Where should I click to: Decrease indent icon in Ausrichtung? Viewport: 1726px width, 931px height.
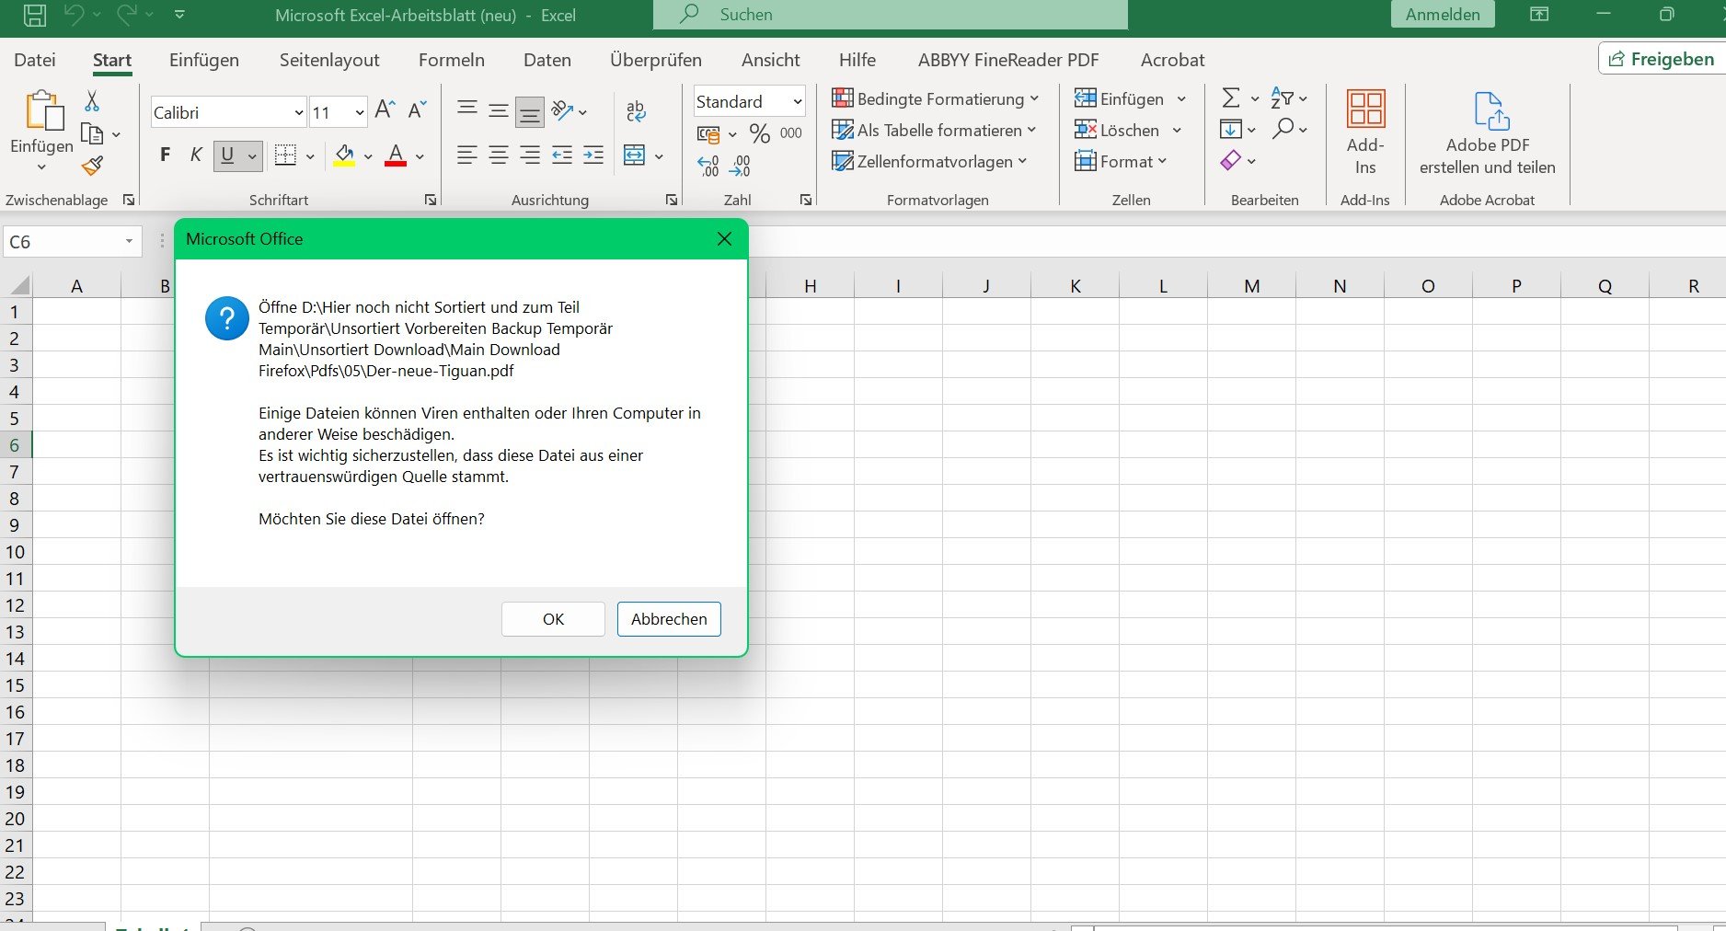(562, 155)
